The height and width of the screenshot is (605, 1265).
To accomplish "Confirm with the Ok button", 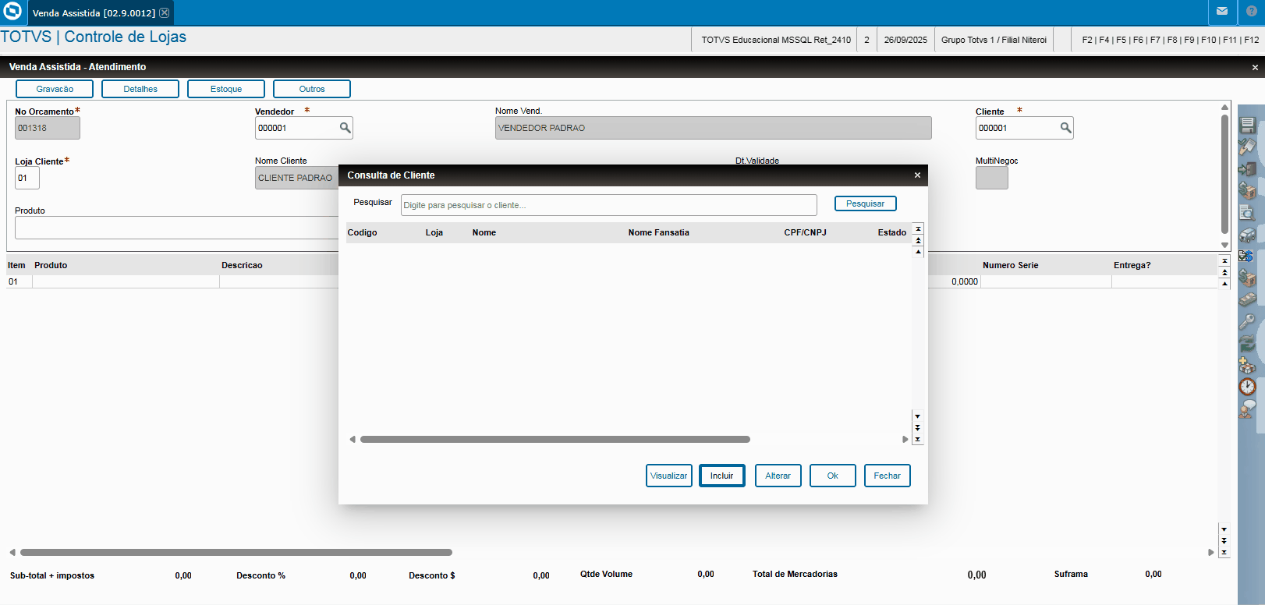I will (x=833, y=476).
